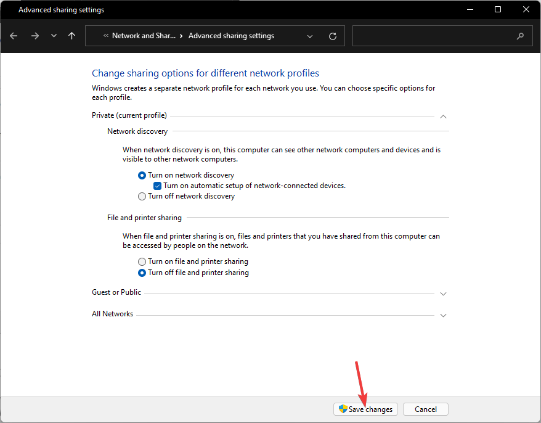
Task: Open the address bar history dropdown
Action: 310,36
